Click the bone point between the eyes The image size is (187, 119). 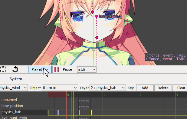[x=93, y=12]
